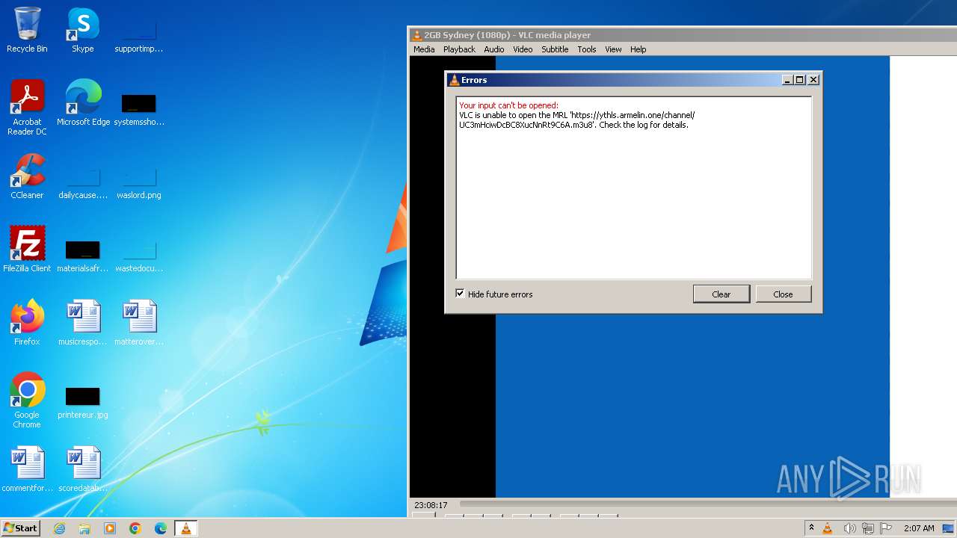Viewport: 957px width, 538px height.
Task: Open VLC Audio menu
Action: pyautogui.click(x=493, y=49)
